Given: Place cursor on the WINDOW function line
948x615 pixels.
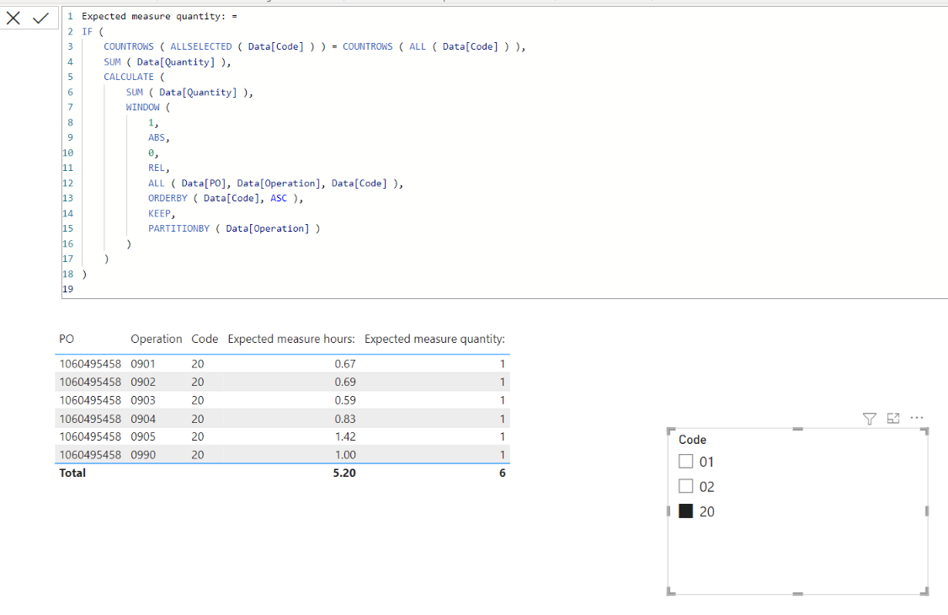Looking at the screenshot, I should (x=148, y=107).
